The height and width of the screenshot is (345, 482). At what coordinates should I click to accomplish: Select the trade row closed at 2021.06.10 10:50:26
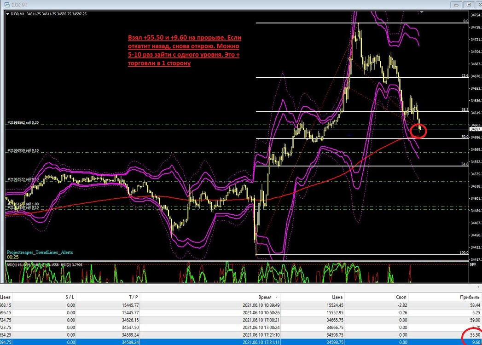(x=241, y=313)
